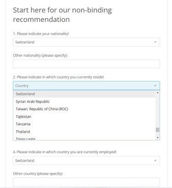Screen dimensions: 172x188
Task: Click the dropdown list scrollbar thumb
Action: pos(157,130)
